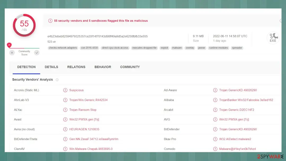Click the peexe tag
This screenshot has width=286, height=161.
(202, 48)
